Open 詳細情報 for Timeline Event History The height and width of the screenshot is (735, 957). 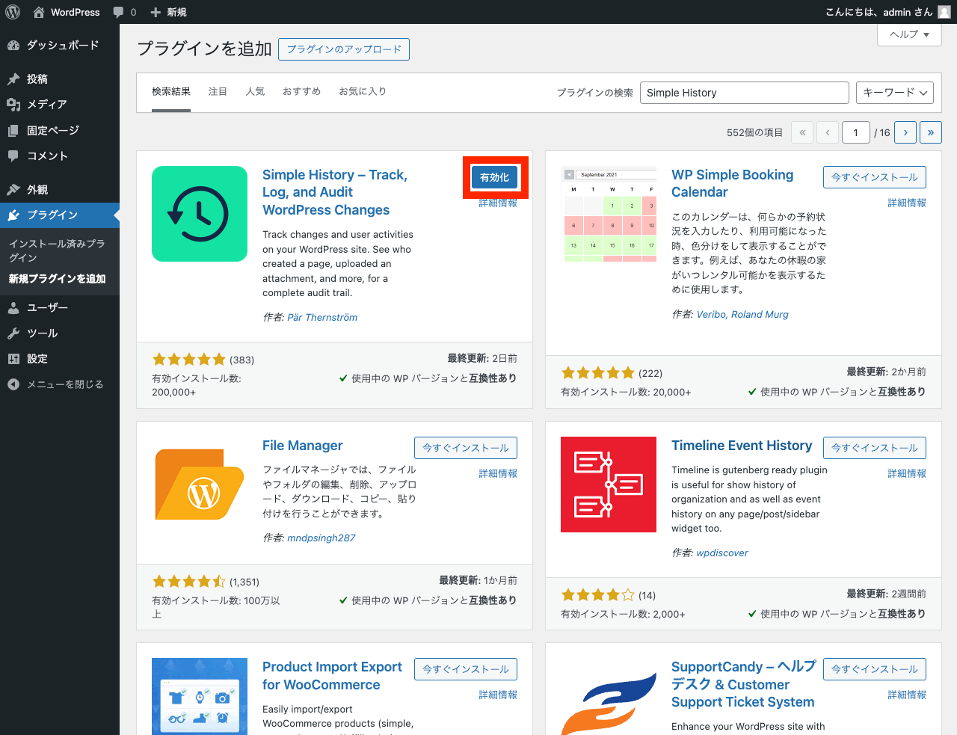(x=907, y=473)
